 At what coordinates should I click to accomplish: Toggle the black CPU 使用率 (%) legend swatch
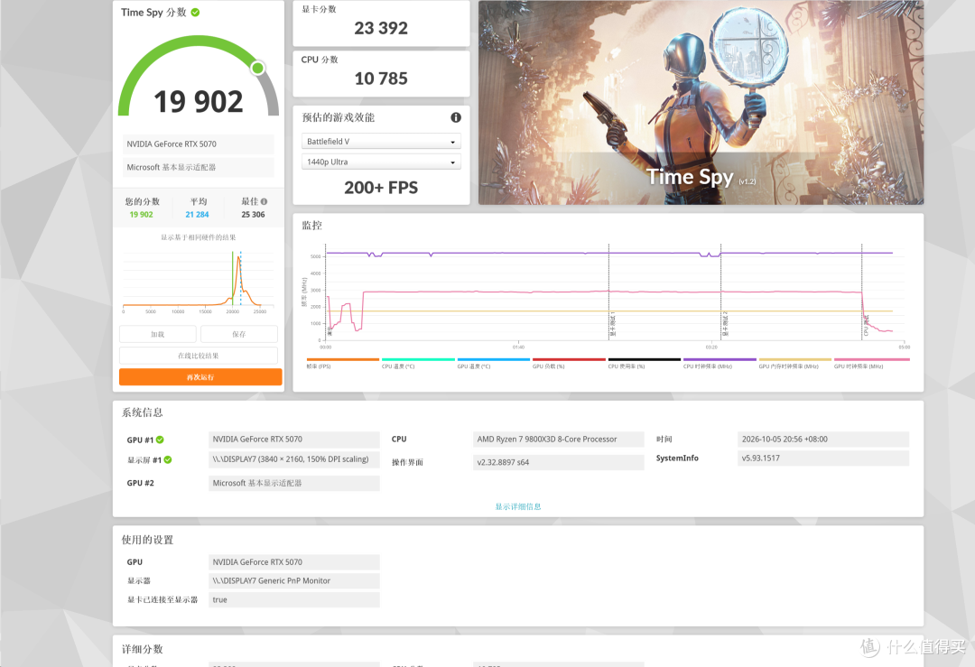tap(645, 359)
